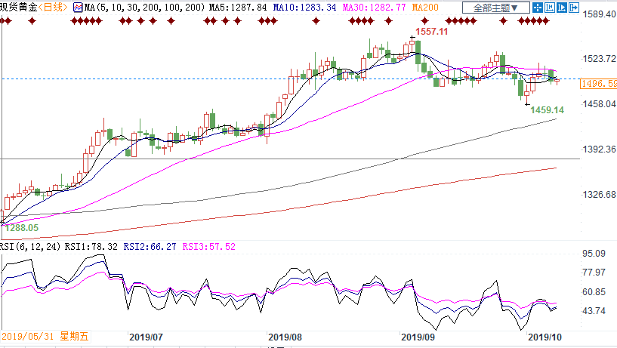Image resolution: width=617 pixels, height=348 pixels.
Task: Click the 1458.04 price axis value
Action: click(x=600, y=104)
